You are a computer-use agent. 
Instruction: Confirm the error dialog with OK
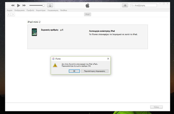74,71
